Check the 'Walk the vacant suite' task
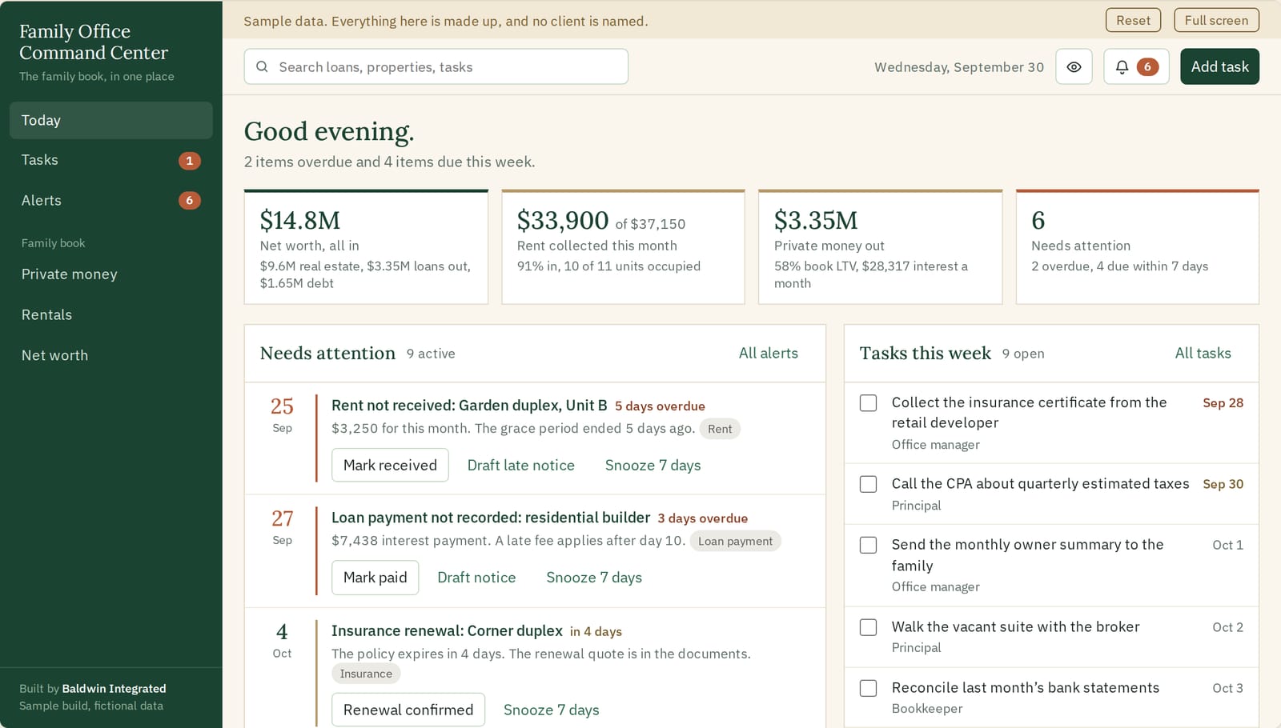 click(x=868, y=627)
